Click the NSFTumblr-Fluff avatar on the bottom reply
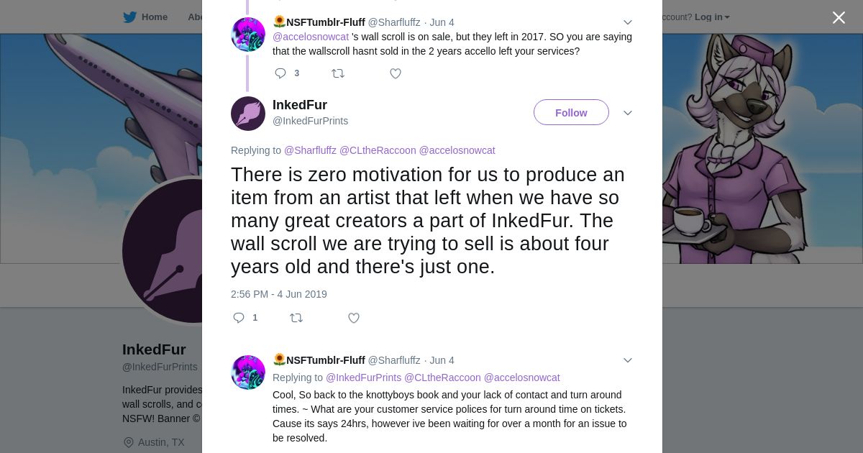The width and height of the screenshot is (863, 453). (x=248, y=372)
